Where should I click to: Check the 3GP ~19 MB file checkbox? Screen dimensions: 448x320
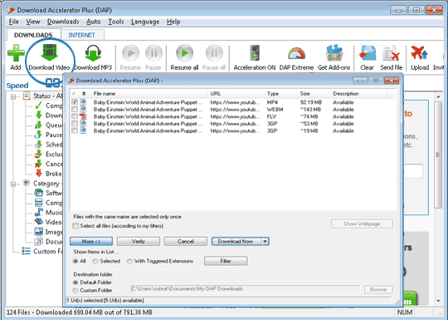tap(75, 130)
